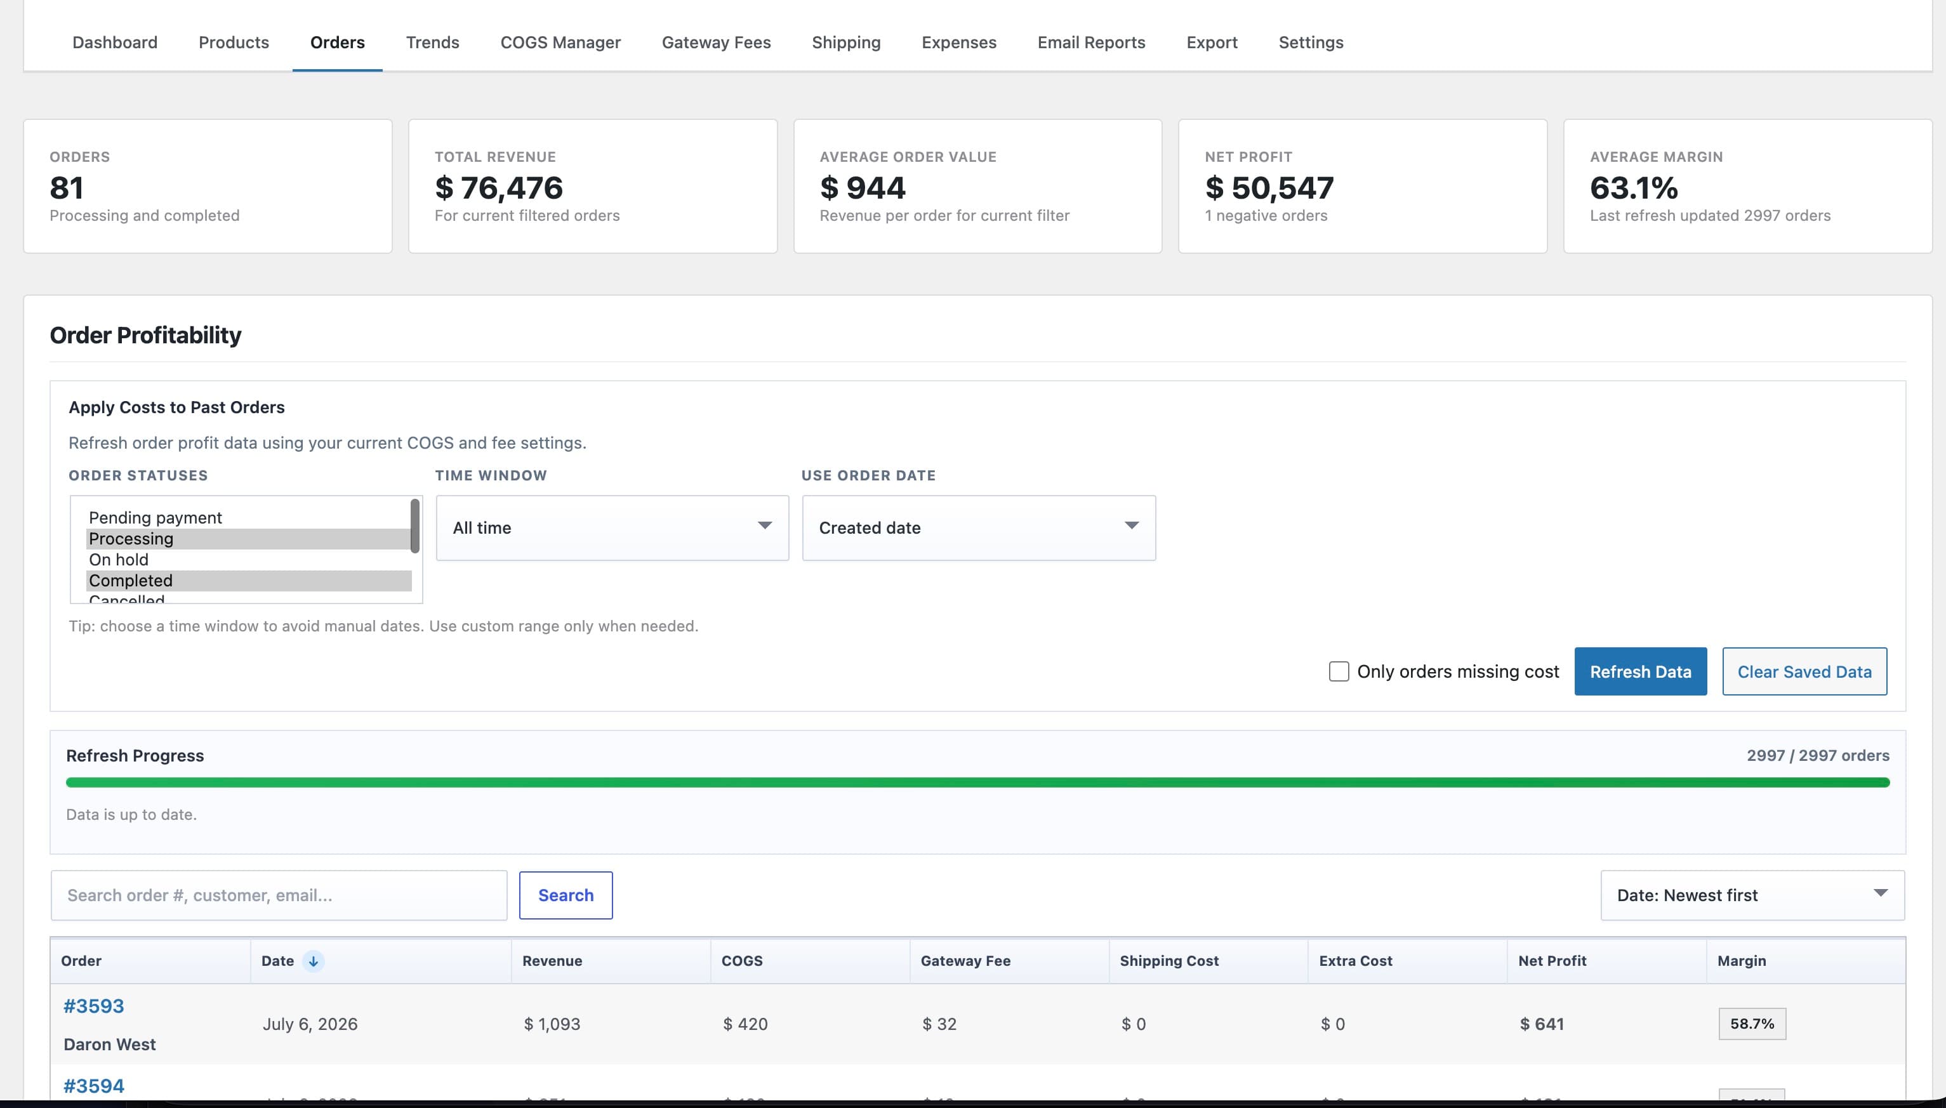Open the Settings tab
1946x1108 pixels.
point(1311,43)
